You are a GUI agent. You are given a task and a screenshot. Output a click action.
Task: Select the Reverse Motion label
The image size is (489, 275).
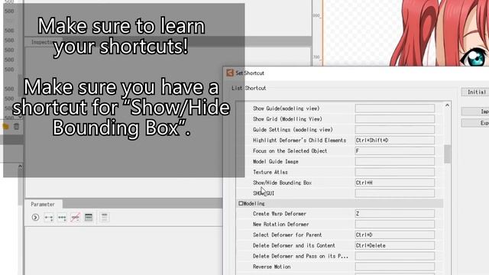point(272,267)
